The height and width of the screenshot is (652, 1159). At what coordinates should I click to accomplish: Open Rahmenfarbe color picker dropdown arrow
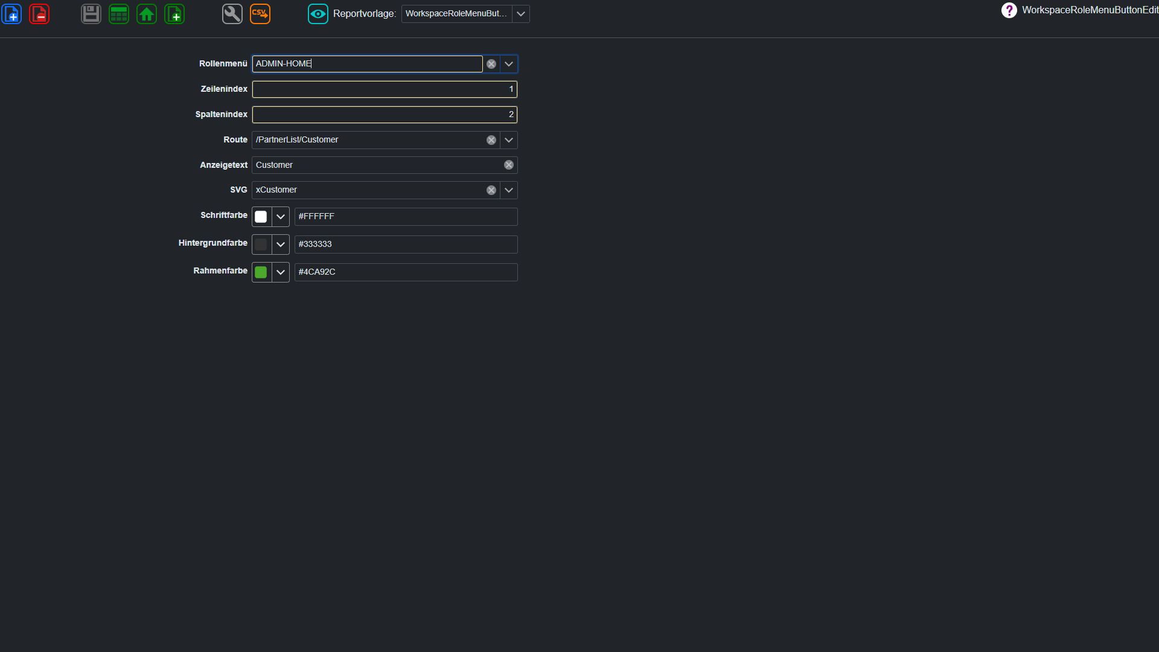click(281, 272)
